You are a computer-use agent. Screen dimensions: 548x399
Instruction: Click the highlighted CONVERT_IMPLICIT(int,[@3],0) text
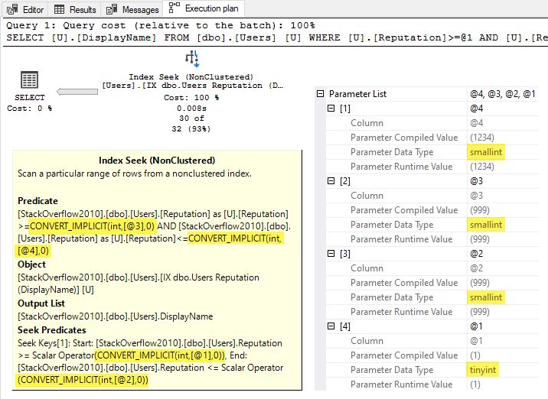(93, 226)
